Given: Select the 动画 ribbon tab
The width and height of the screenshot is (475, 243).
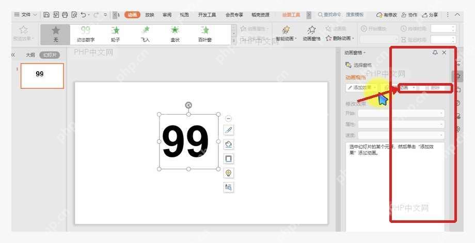Looking at the screenshot, I should pos(132,15).
